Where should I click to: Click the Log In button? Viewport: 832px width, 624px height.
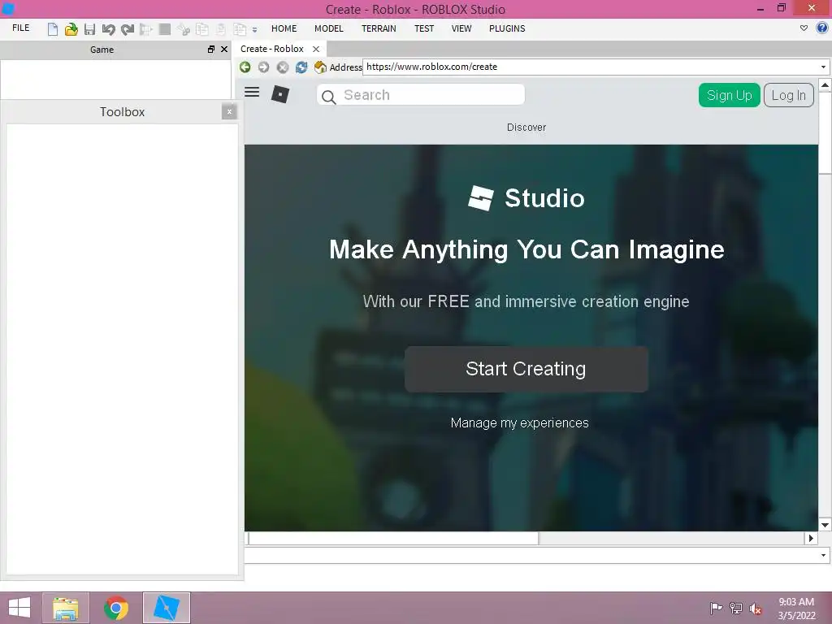(788, 96)
